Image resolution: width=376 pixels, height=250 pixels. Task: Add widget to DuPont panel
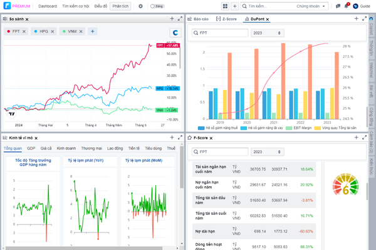pyautogui.click(x=356, y=18)
